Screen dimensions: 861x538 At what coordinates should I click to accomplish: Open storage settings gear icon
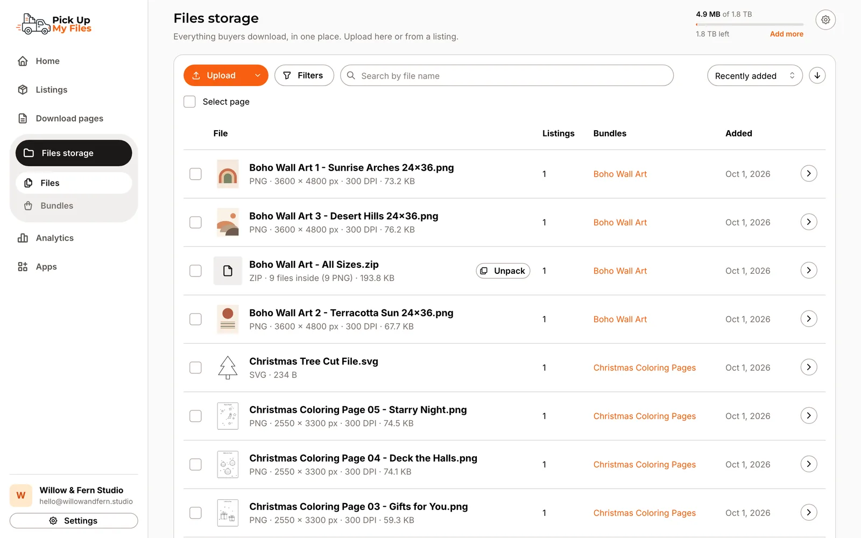(x=825, y=20)
